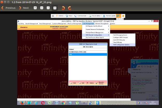
Task: Click the zoom in icon in viewer toolbar
Action: click(35, 8)
